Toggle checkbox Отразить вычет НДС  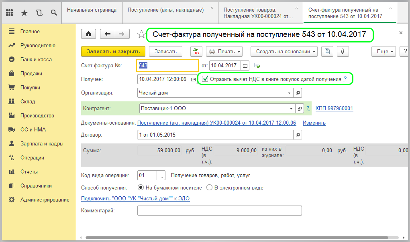(205, 79)
